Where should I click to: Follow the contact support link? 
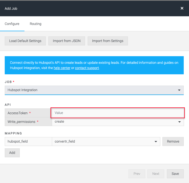(x=87, y=68)
